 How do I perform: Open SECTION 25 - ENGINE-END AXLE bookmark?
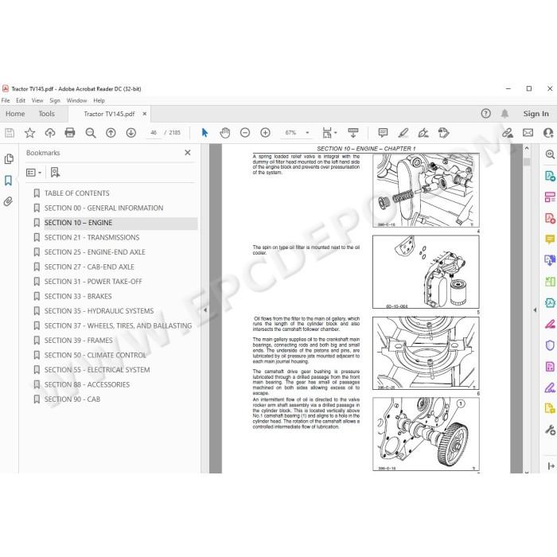pyautogui.click(x=95, y=252)
